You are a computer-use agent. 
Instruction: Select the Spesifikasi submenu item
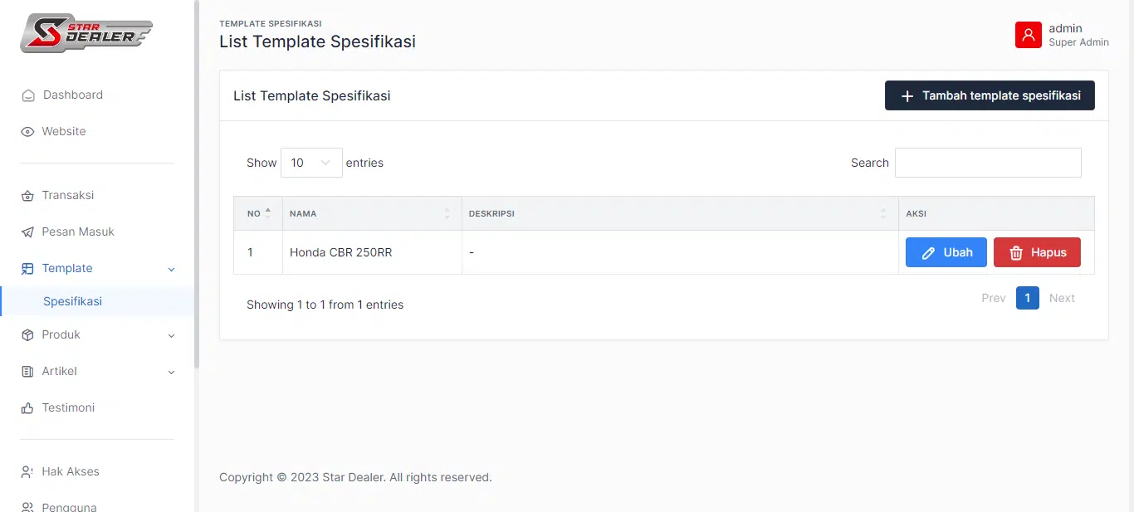pyautogui.click(x=73, y=301)
